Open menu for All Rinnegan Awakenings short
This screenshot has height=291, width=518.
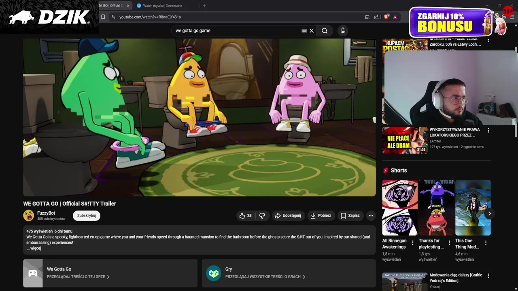413,243
